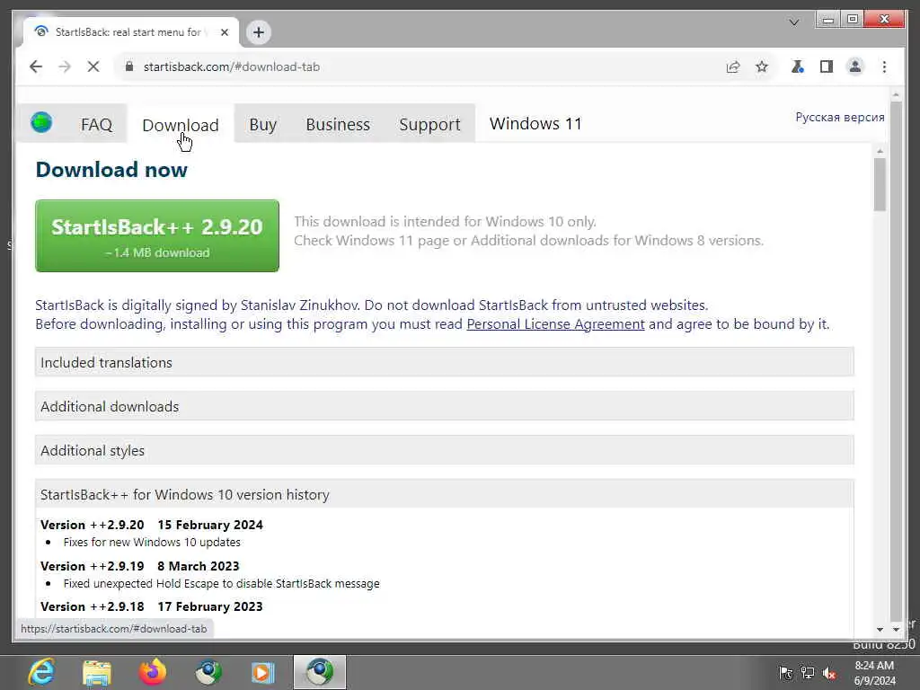Click the inner page scrollbar up arrow

pyautogui.click(x=880, y=151)
